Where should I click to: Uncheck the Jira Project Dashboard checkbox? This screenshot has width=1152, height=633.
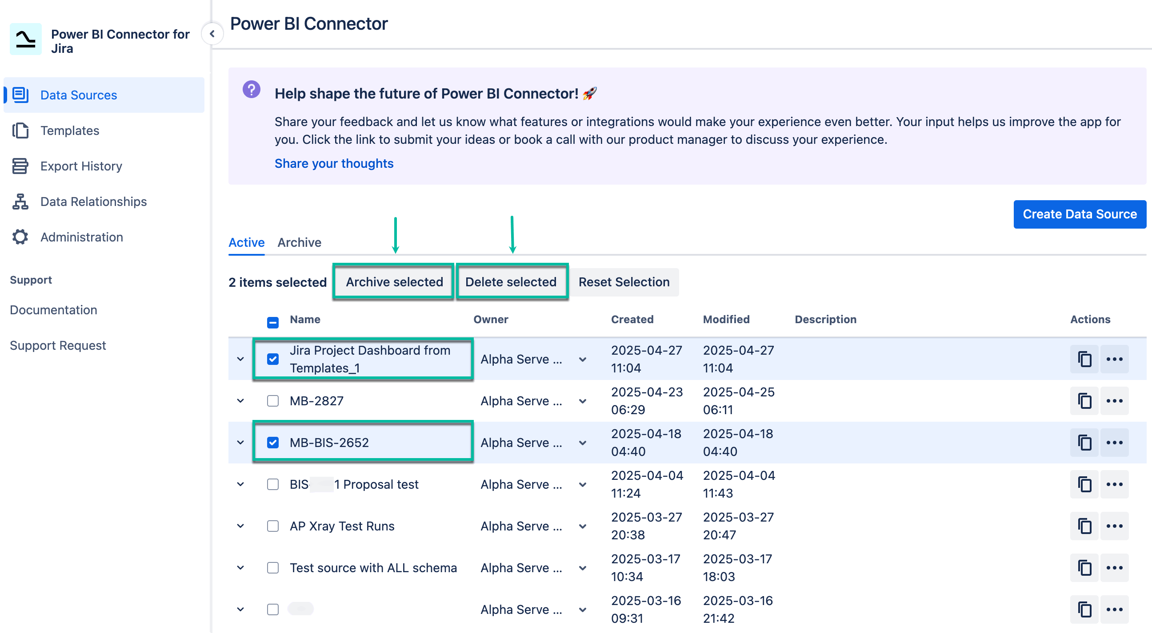273,359
